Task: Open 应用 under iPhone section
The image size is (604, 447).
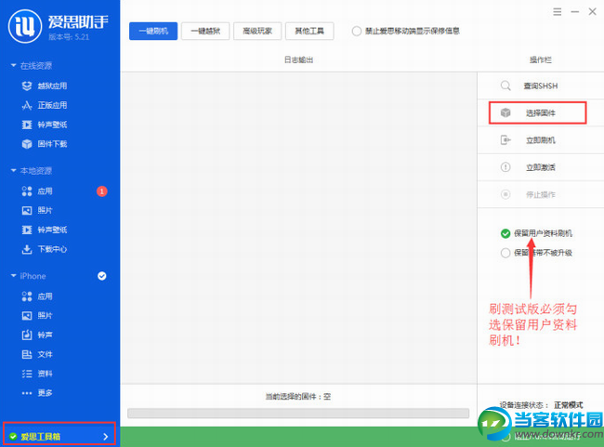Action: (37, 296)
